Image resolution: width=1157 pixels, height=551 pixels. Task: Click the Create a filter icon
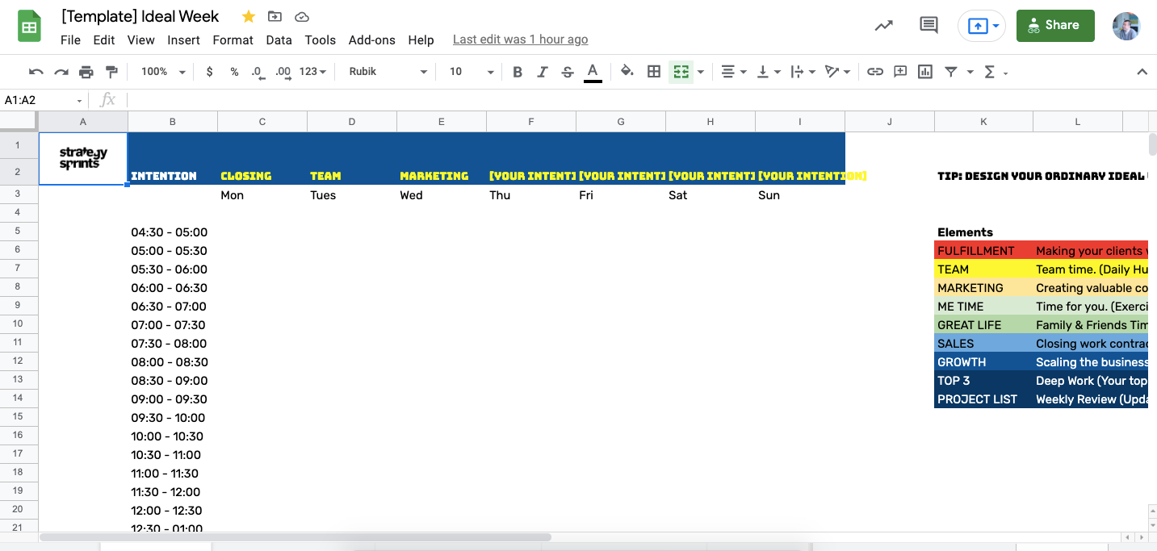(x=951, y=72)
